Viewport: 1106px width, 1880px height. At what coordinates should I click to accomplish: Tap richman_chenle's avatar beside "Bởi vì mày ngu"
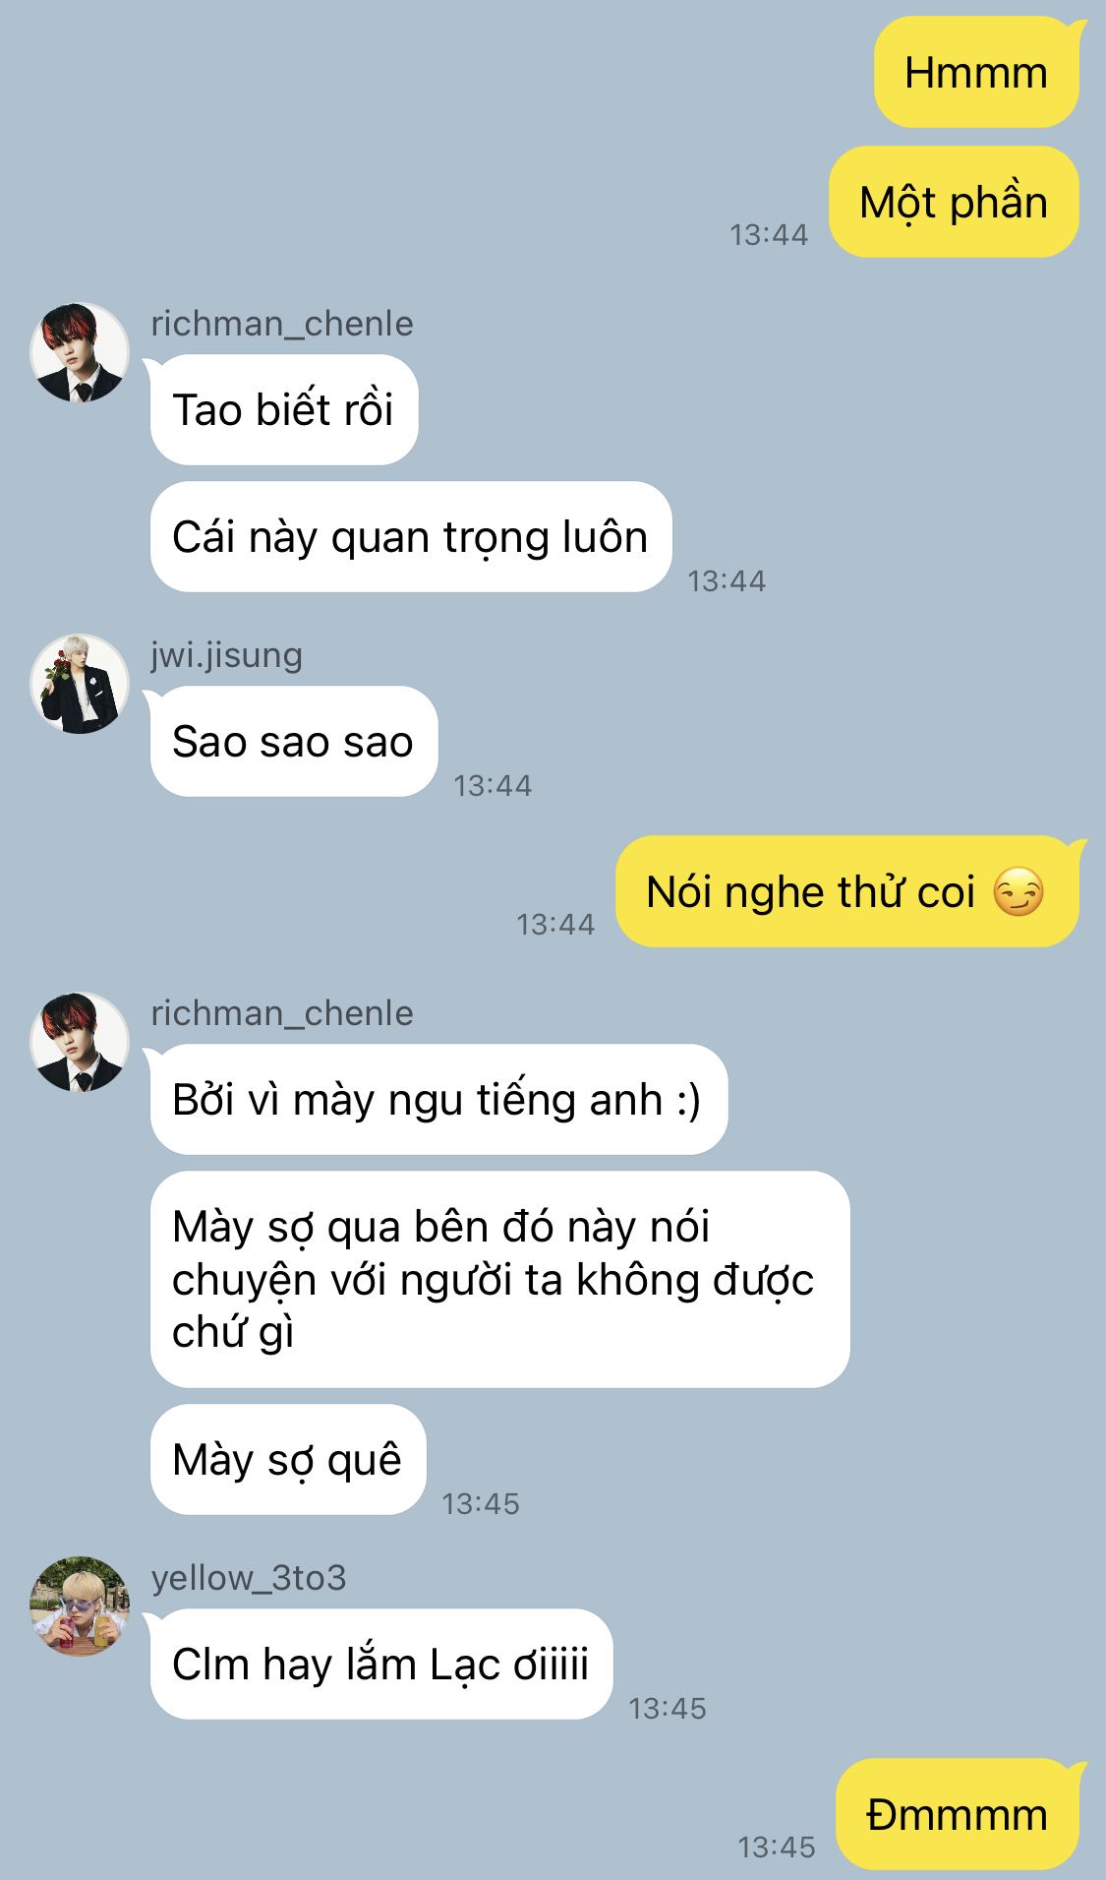(80, 1042)
